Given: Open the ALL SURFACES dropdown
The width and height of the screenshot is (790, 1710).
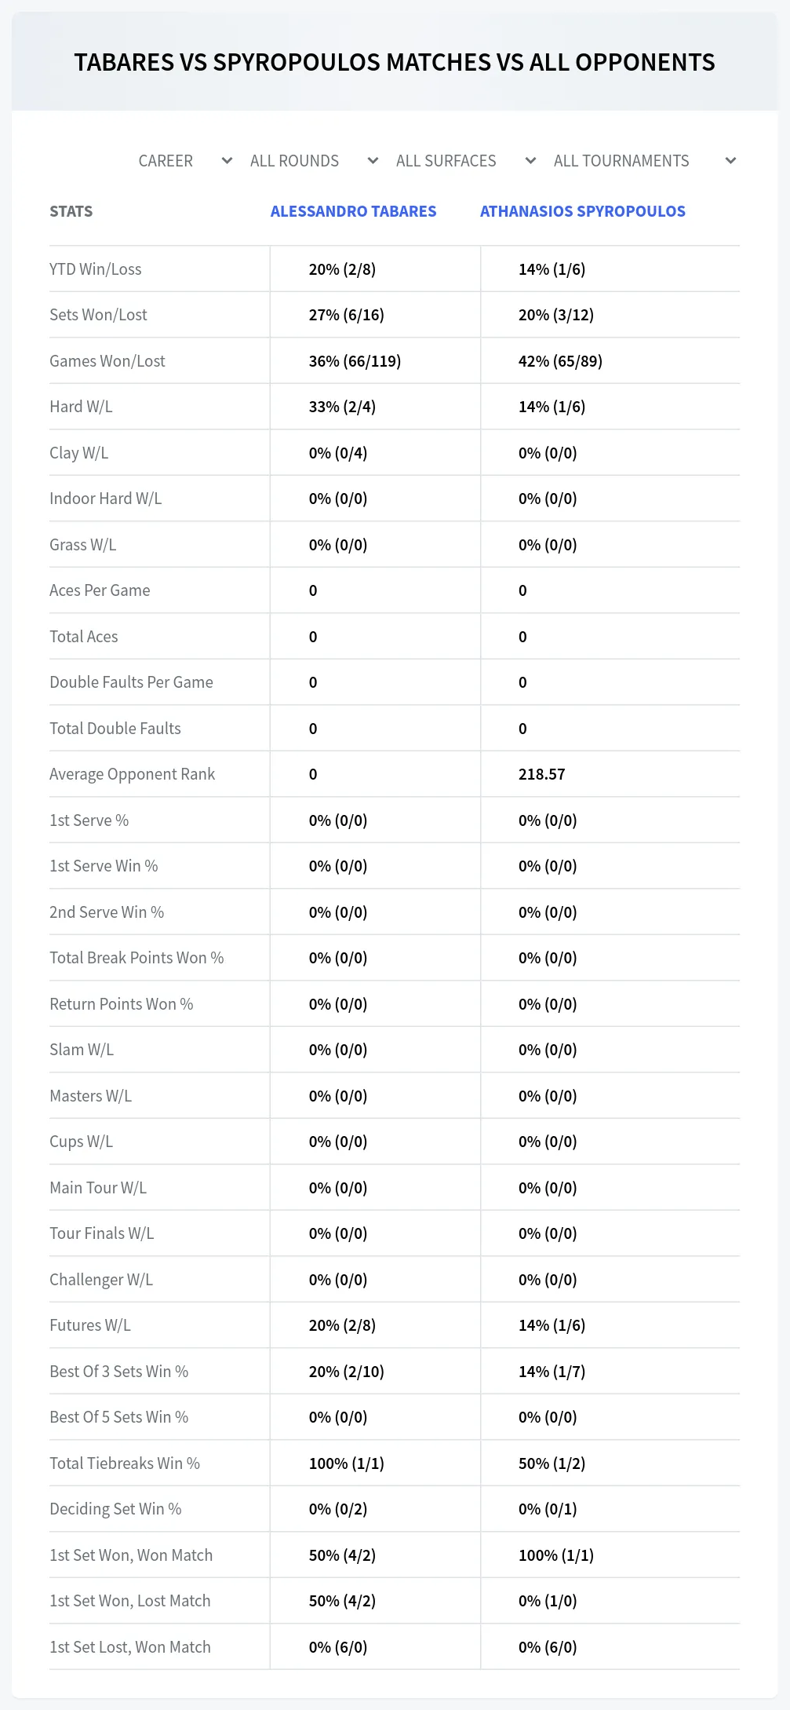Looking at the screenshot, I should point(466,161).
